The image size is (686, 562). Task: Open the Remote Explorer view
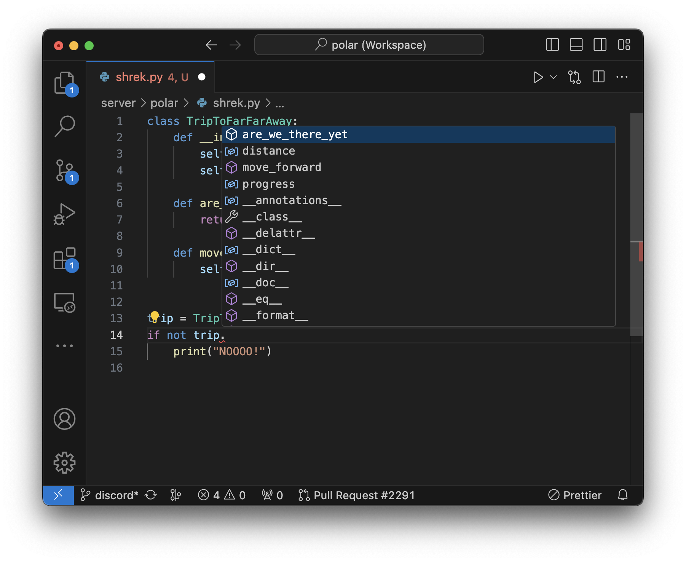point(65,303)
